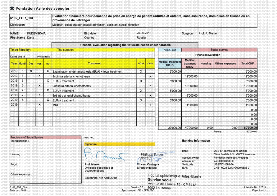Click the Others expenses column header
The width and height of the screenshot is (277, 196).
[225, 63]
